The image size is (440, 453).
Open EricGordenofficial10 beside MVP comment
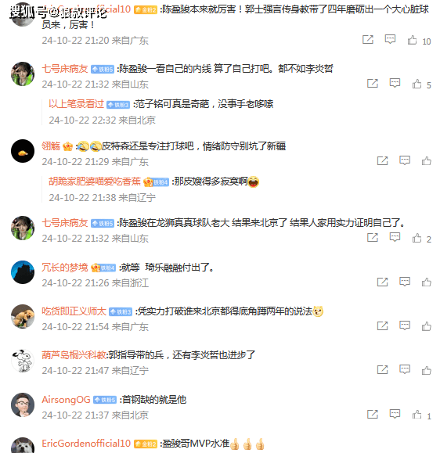(x=86, y=444)
